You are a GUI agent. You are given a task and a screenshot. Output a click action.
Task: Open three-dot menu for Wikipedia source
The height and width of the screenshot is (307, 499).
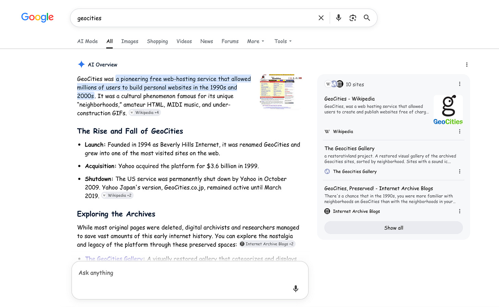pos(460,132)
